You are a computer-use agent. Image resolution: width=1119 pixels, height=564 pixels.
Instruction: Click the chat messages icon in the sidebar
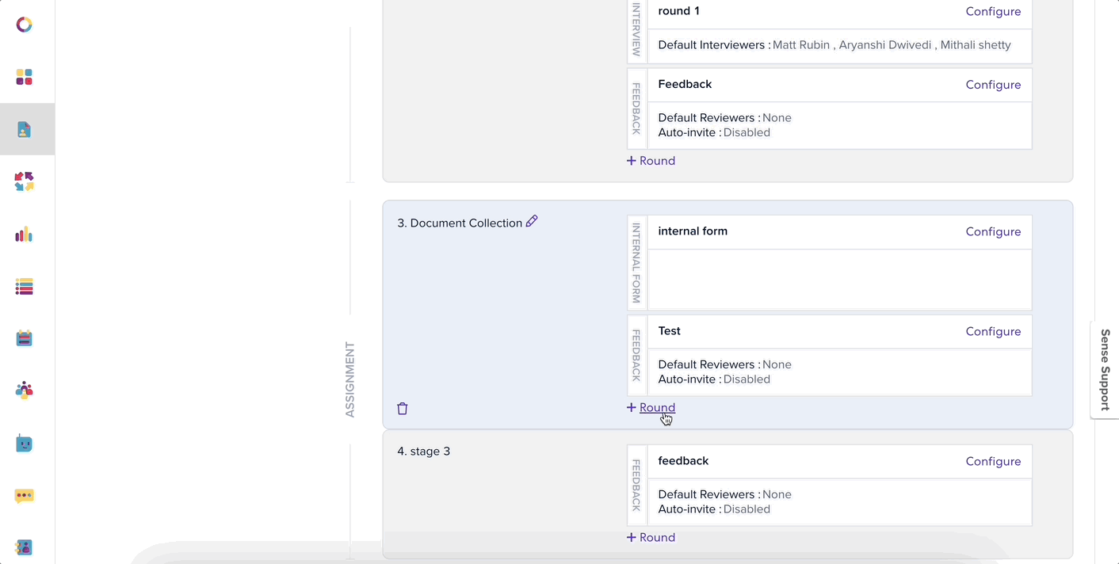(x=24, y=495)
